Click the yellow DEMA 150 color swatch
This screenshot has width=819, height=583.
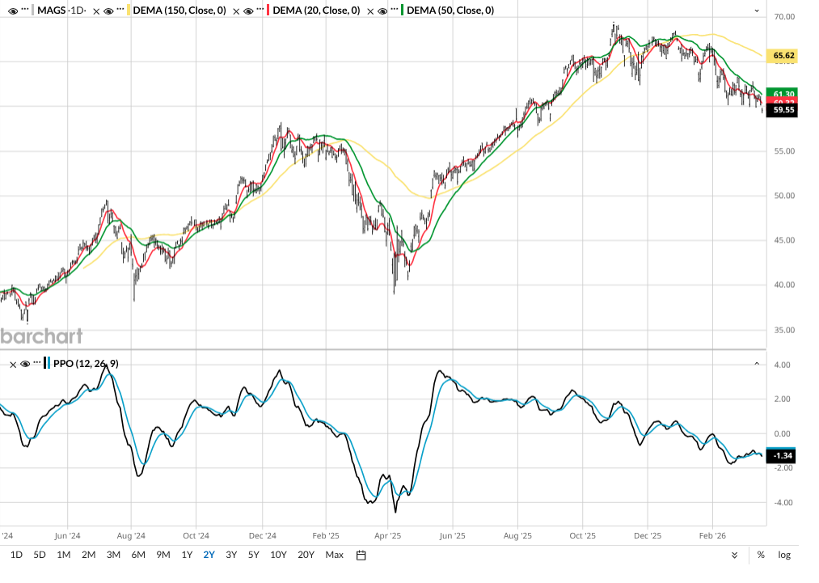click(x=129, y=10)
